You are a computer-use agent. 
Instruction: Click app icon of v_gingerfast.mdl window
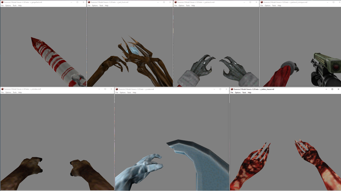pos(2,2)
